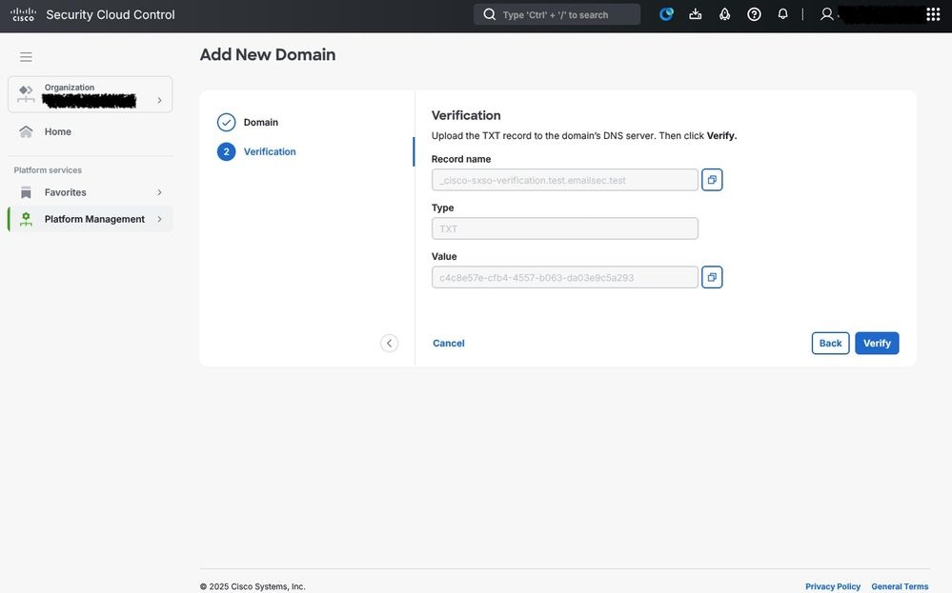The height and width of the screenshot is (593, 952).
Task: Click the Home house icon
Action: [26, 131]
